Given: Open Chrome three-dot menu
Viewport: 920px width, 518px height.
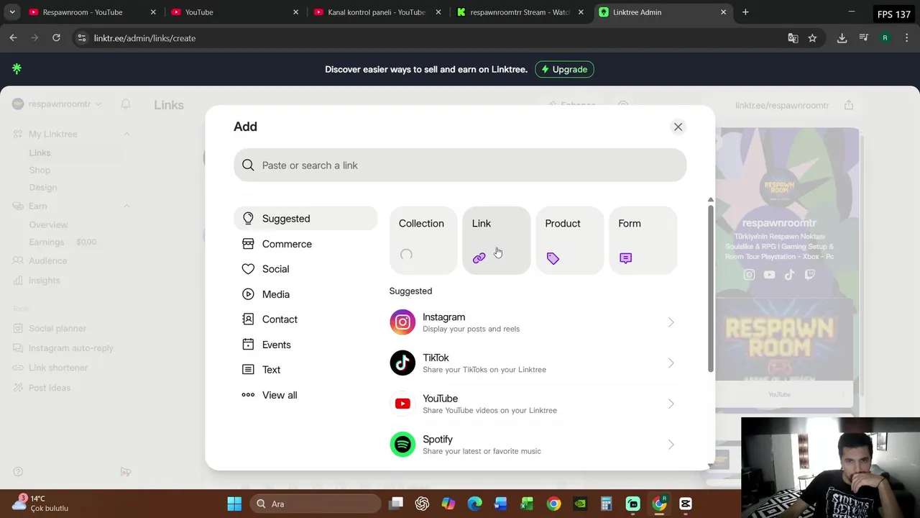Looking at the screenshot, I should [906, 38].
